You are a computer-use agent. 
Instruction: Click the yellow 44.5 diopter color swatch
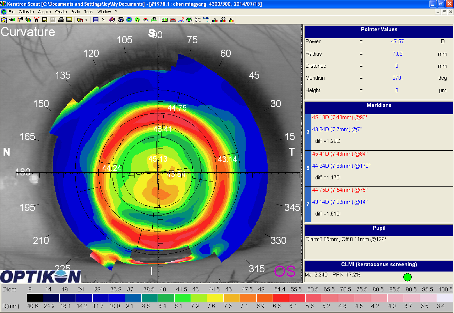coord(215,298)
